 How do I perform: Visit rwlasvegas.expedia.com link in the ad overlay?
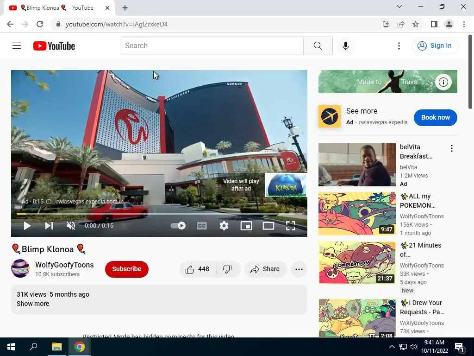coord(89,202)
